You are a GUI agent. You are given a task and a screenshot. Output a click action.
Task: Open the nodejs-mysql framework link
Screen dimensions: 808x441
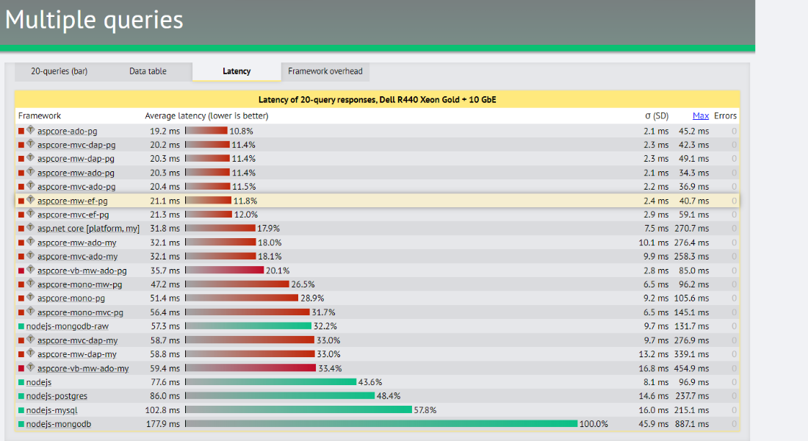click(x=51, y=410)
